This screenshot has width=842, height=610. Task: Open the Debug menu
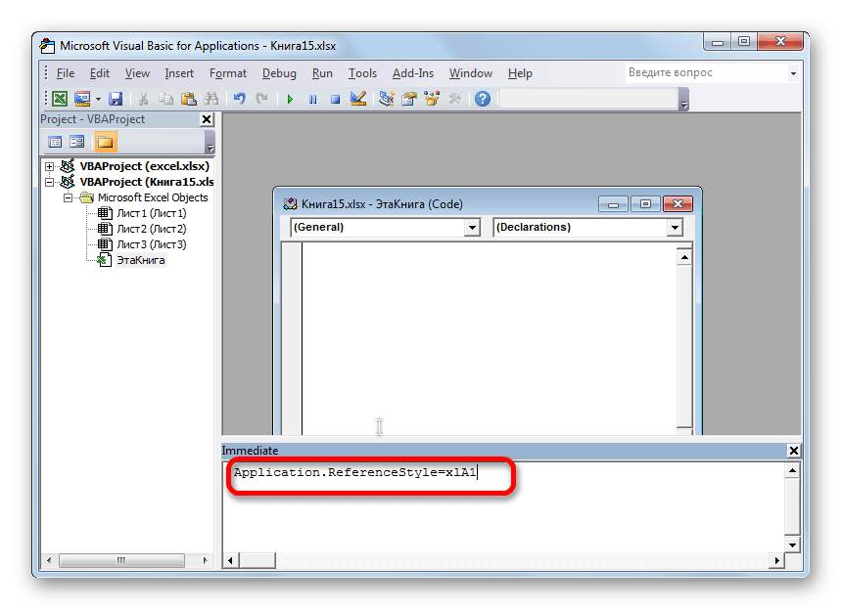coord(279,73)
